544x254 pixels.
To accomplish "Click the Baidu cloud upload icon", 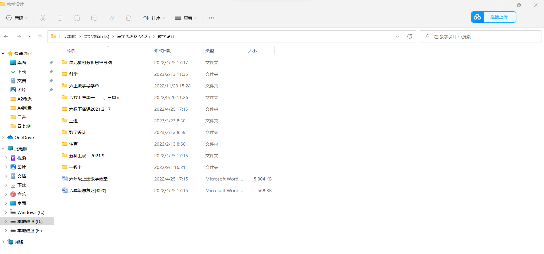I will tap(477, 17).
